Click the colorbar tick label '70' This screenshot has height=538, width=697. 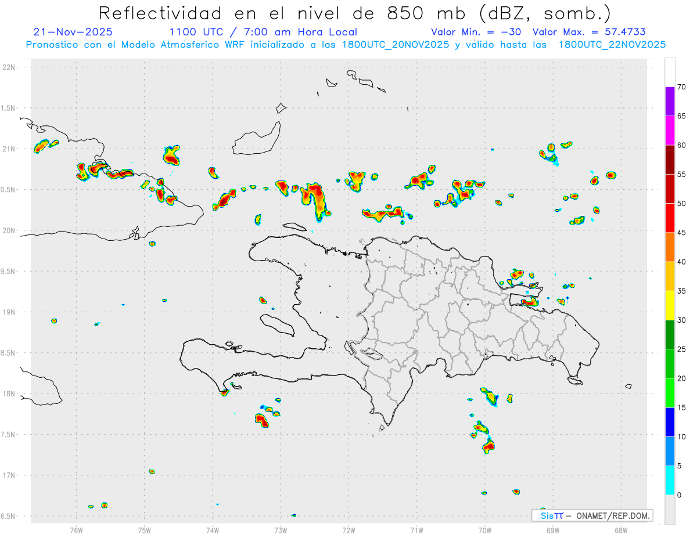[682, 87]
